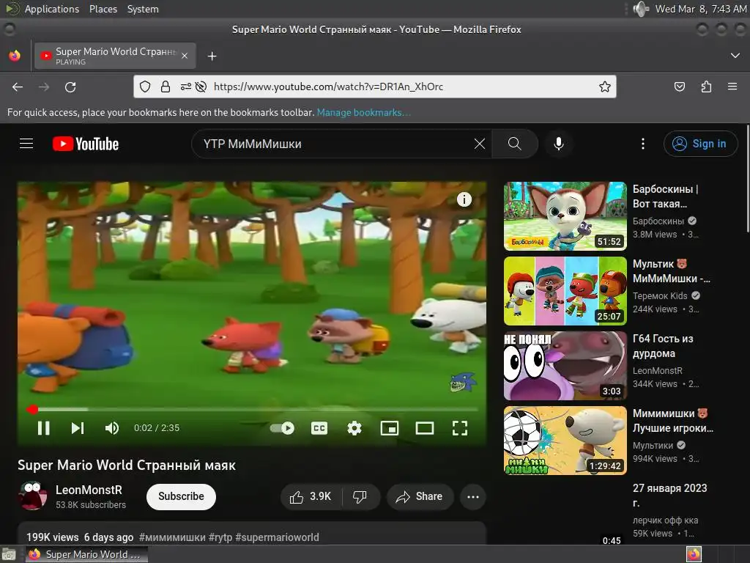750x563 pixels.
Task: Open the 27 января 2023 video title
Action: click(x=669, y=495)
